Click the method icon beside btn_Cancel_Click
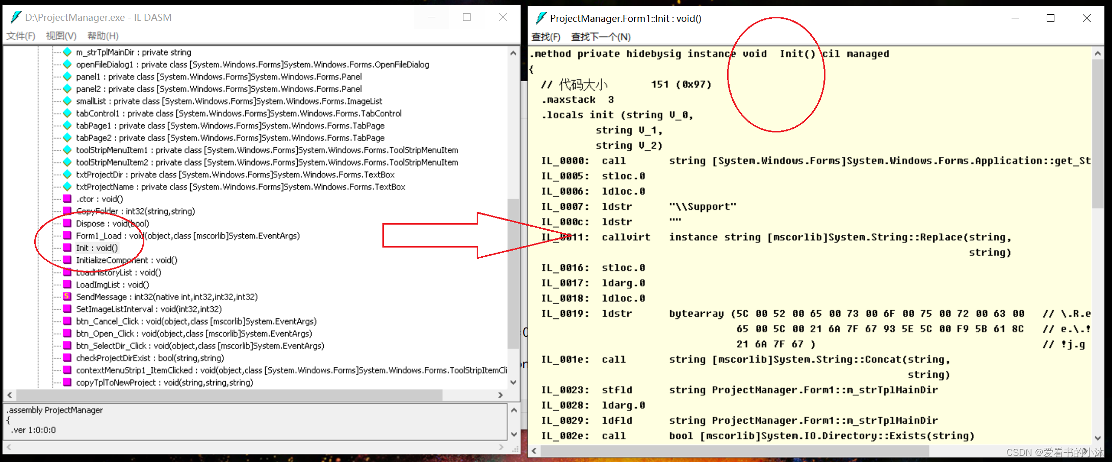1112x462 pixels. (x=67, y=321)
